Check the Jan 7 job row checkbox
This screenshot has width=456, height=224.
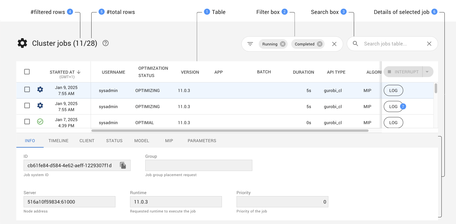tap(27, 122)
